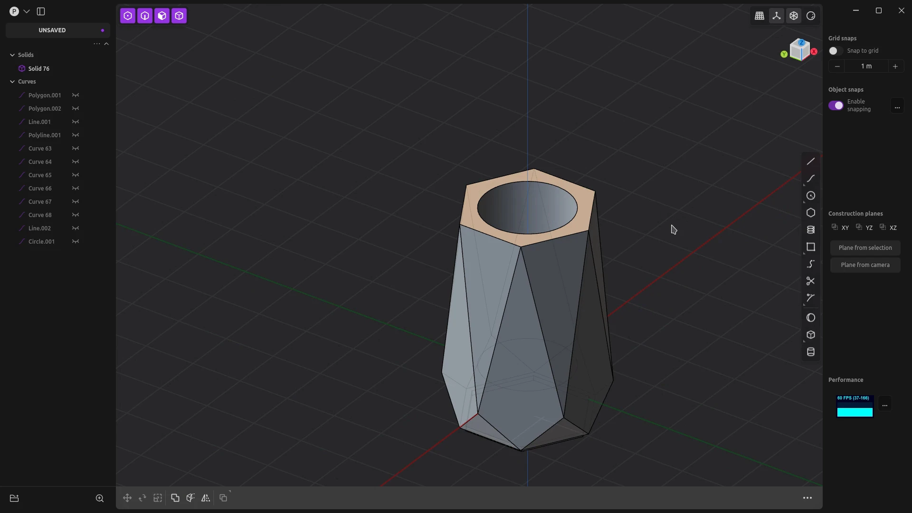Screen dimensions: 912x513
Task: Click Plane from selection button
Action: (x=865, y=248)
